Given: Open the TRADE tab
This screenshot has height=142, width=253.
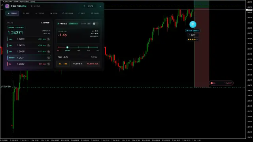Looking at the screenshot, I should [x=12, y=13].
